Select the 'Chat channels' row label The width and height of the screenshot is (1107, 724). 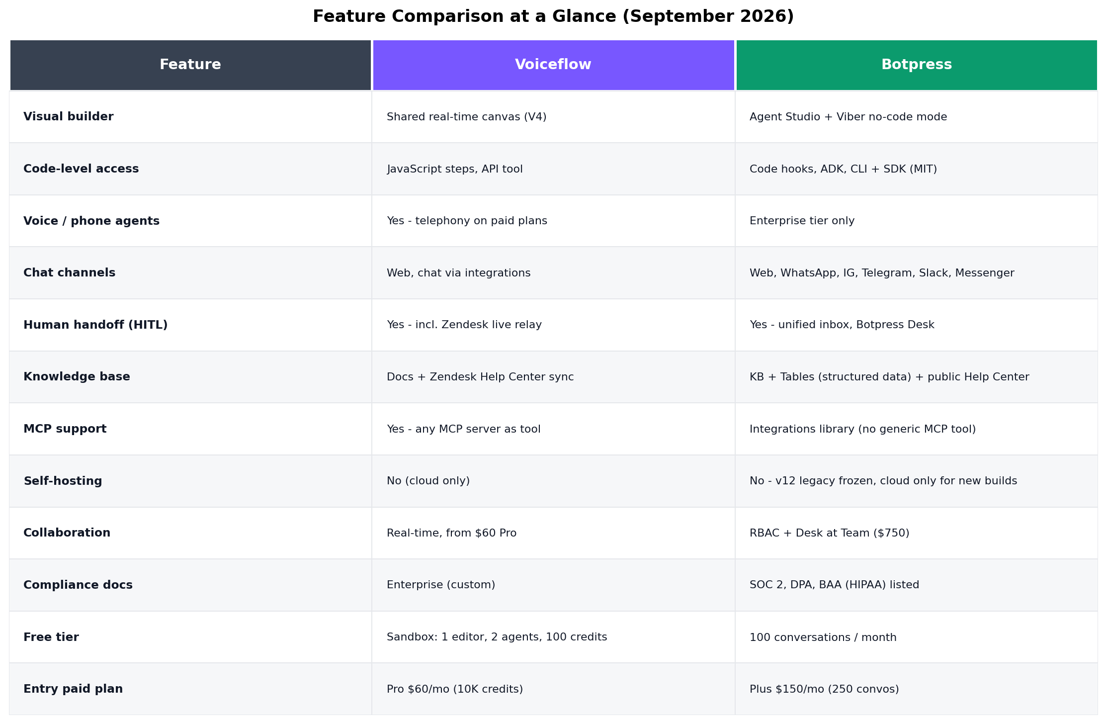(x=69, y=273)
